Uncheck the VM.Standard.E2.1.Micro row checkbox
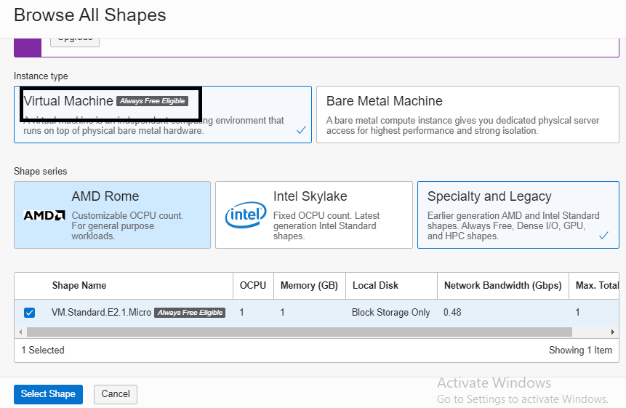This screenshot has height=408, width=626. [29, 313]
